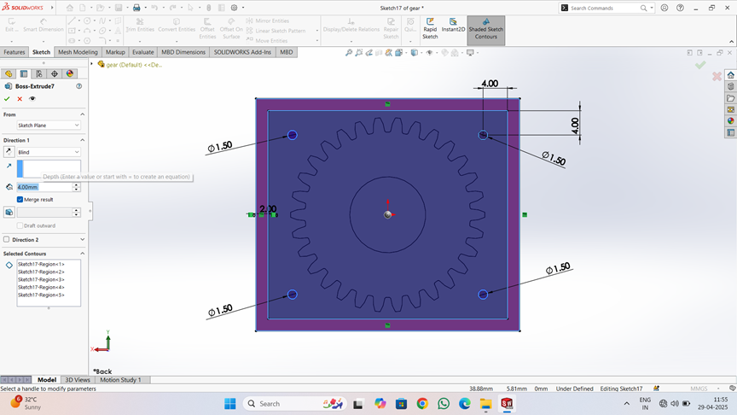
Task: Switch to the 3D Views bottom tab
Action: click(78, 380)
